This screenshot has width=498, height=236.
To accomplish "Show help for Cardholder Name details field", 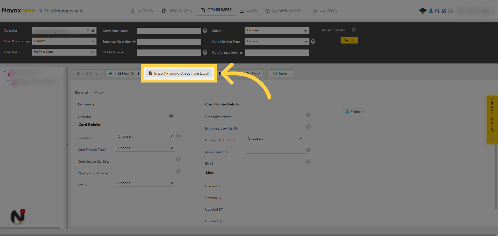I will click(308, 115).
